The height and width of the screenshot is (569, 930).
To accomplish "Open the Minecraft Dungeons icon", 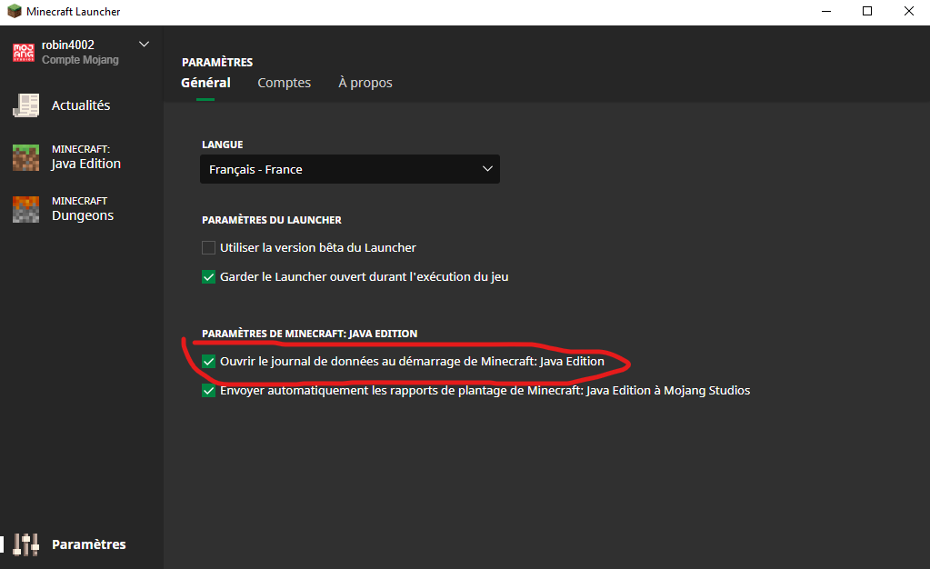I will coord(26,209).
